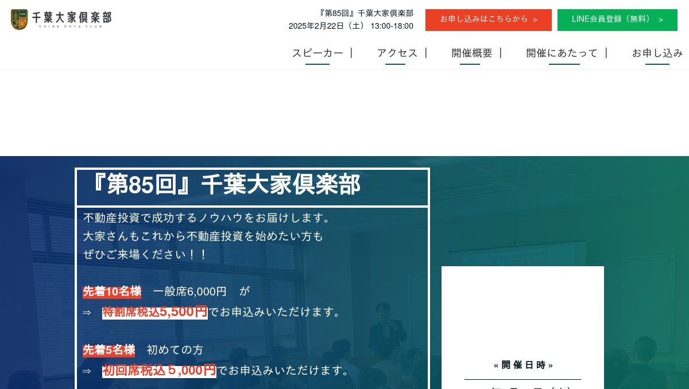Click the large hero heading 『第85回』千葉大家倶楽部
Viewport: 689px width, 389px height.
[226, 185]
